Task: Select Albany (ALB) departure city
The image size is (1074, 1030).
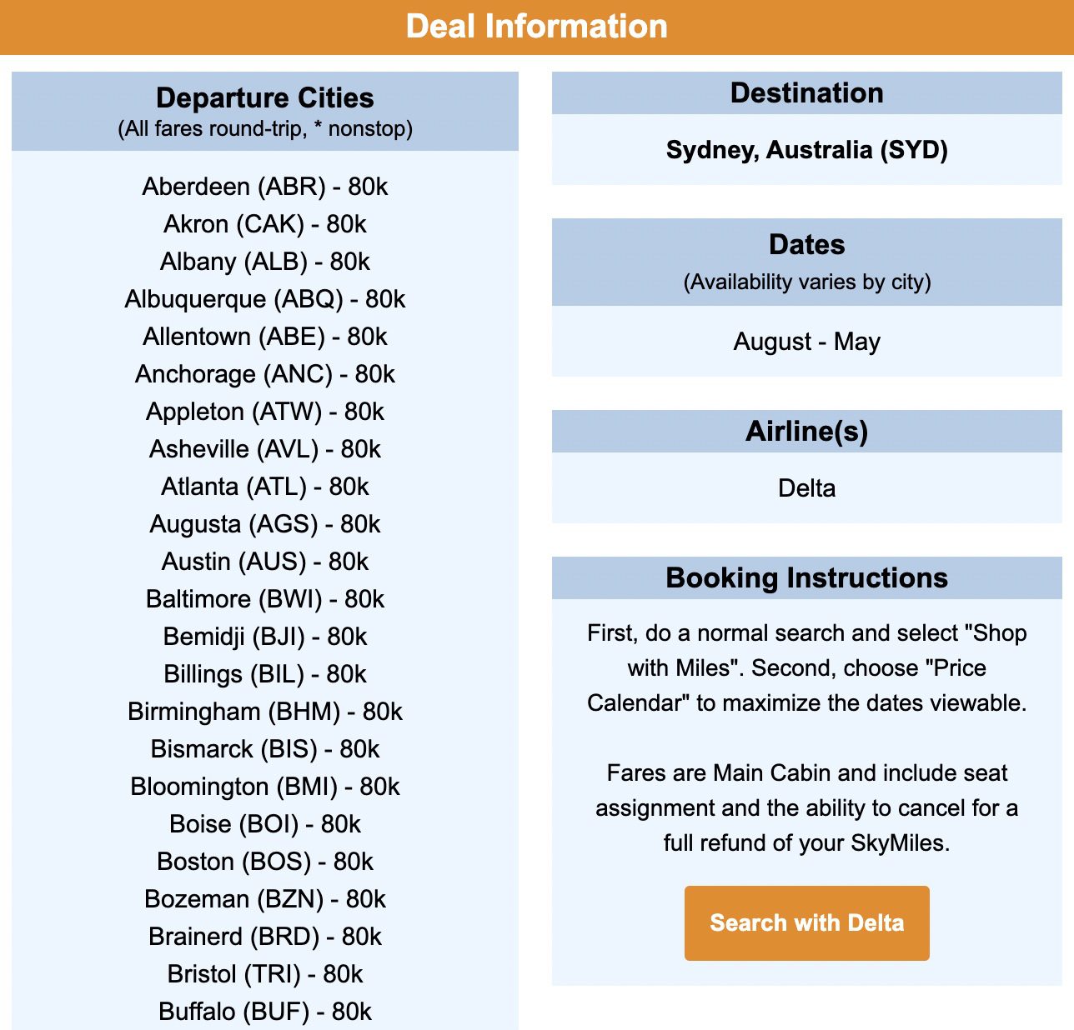Action: pos(265,262)
